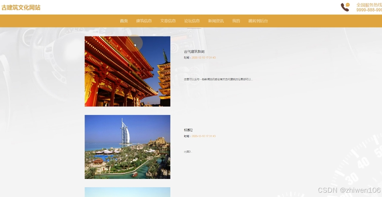The image size is (382, 197).
Task: Go to 文章信息 in navigation bar
Action: pos(168,21)
